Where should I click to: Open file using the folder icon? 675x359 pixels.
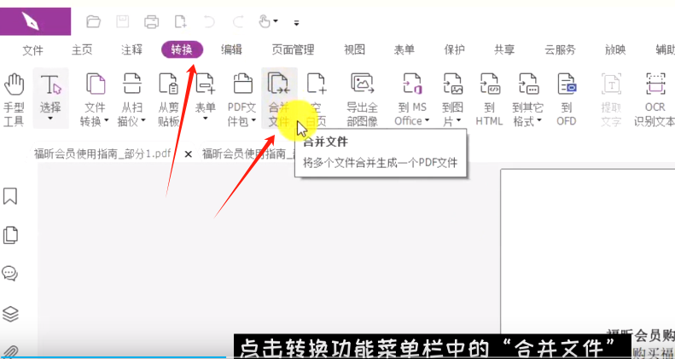point(93,21)
